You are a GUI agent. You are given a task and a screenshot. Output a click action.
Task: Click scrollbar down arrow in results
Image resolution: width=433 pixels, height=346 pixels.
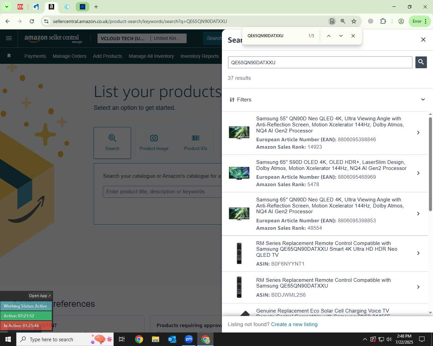[x=430, y=313]
